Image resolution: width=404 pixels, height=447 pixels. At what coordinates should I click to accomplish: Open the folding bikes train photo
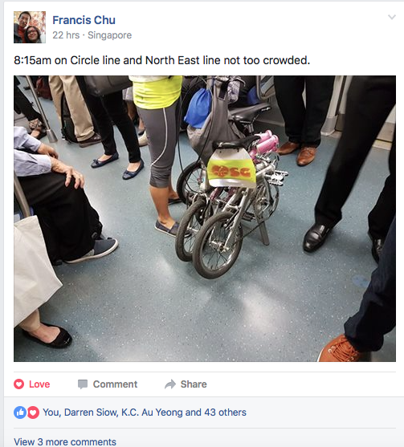(205, 218)
